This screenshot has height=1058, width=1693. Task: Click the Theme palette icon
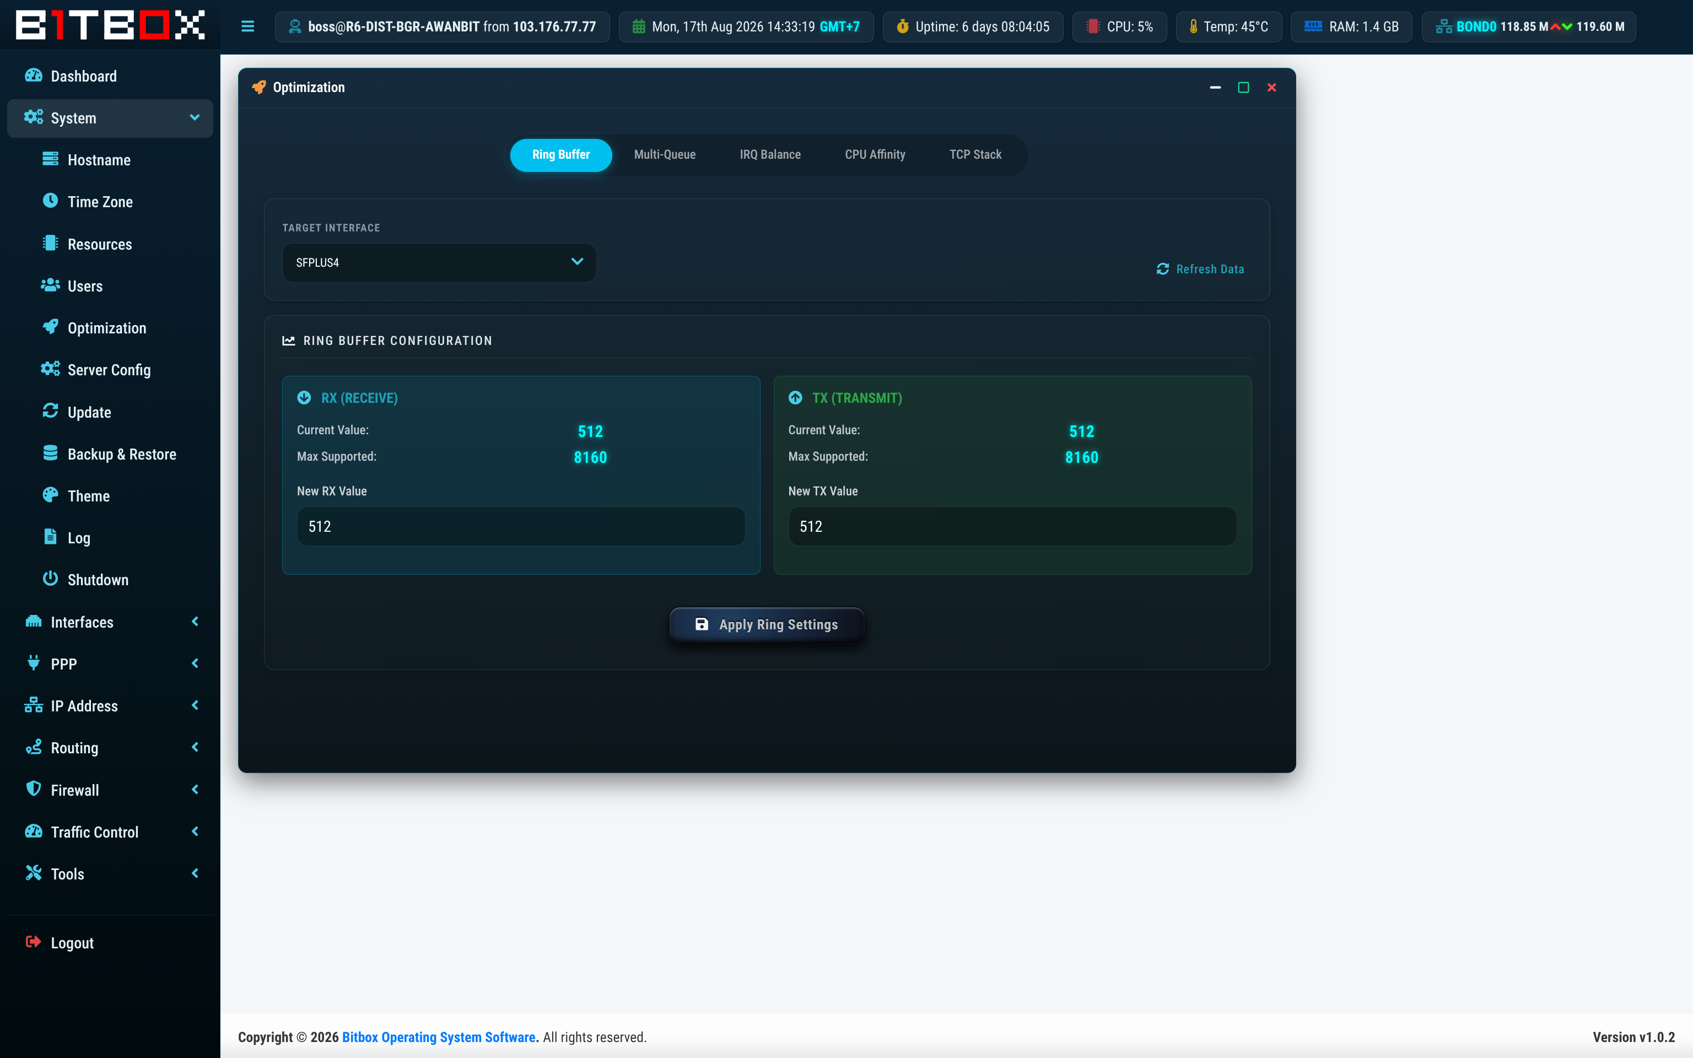click(50, 495)
